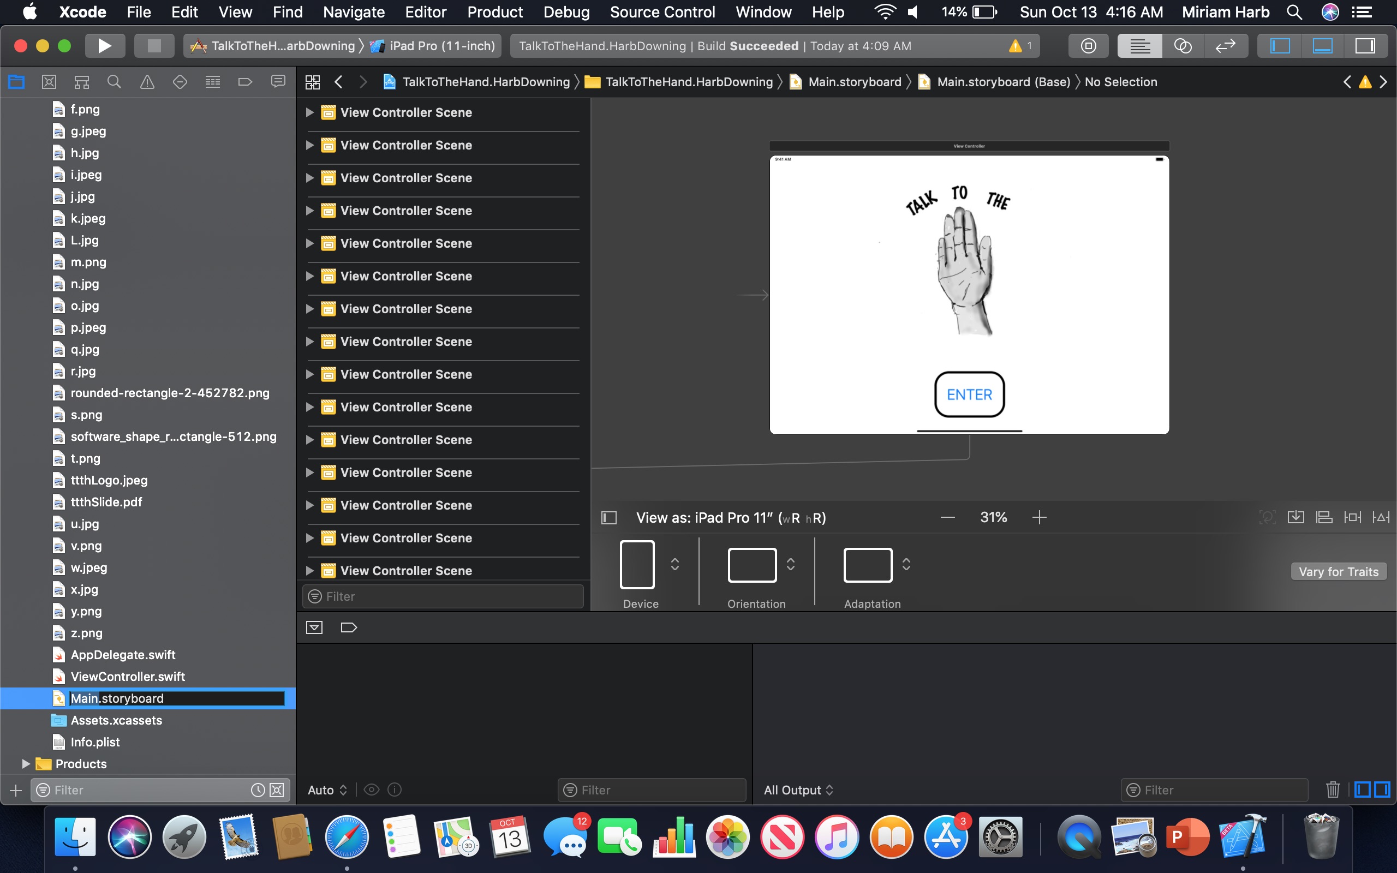Open the Source Control menu

tap(662, 12)
